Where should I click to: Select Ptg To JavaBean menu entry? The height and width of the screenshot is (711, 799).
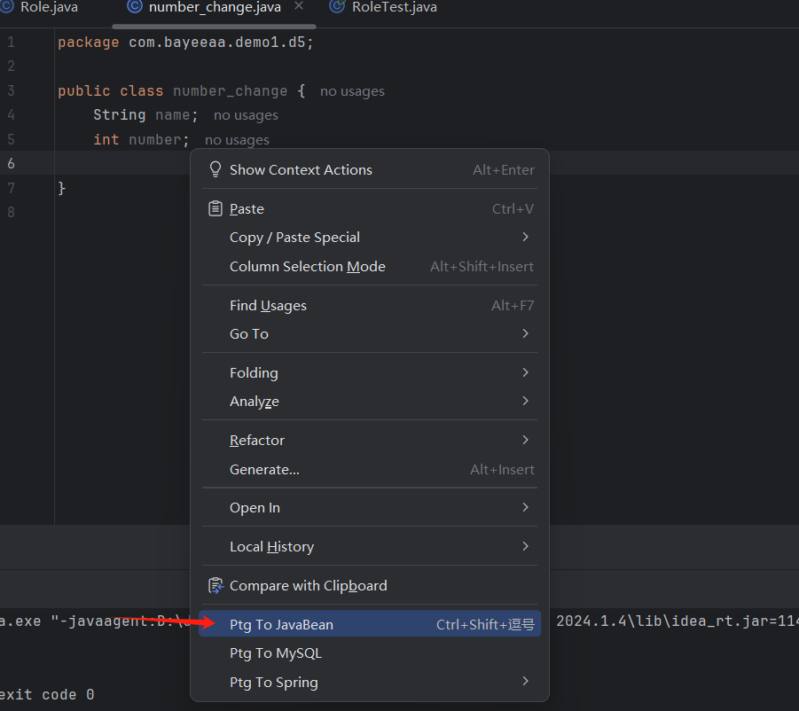281,625
